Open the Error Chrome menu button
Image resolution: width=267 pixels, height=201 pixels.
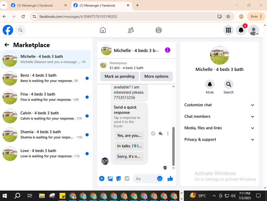click(x=257, y=16)
